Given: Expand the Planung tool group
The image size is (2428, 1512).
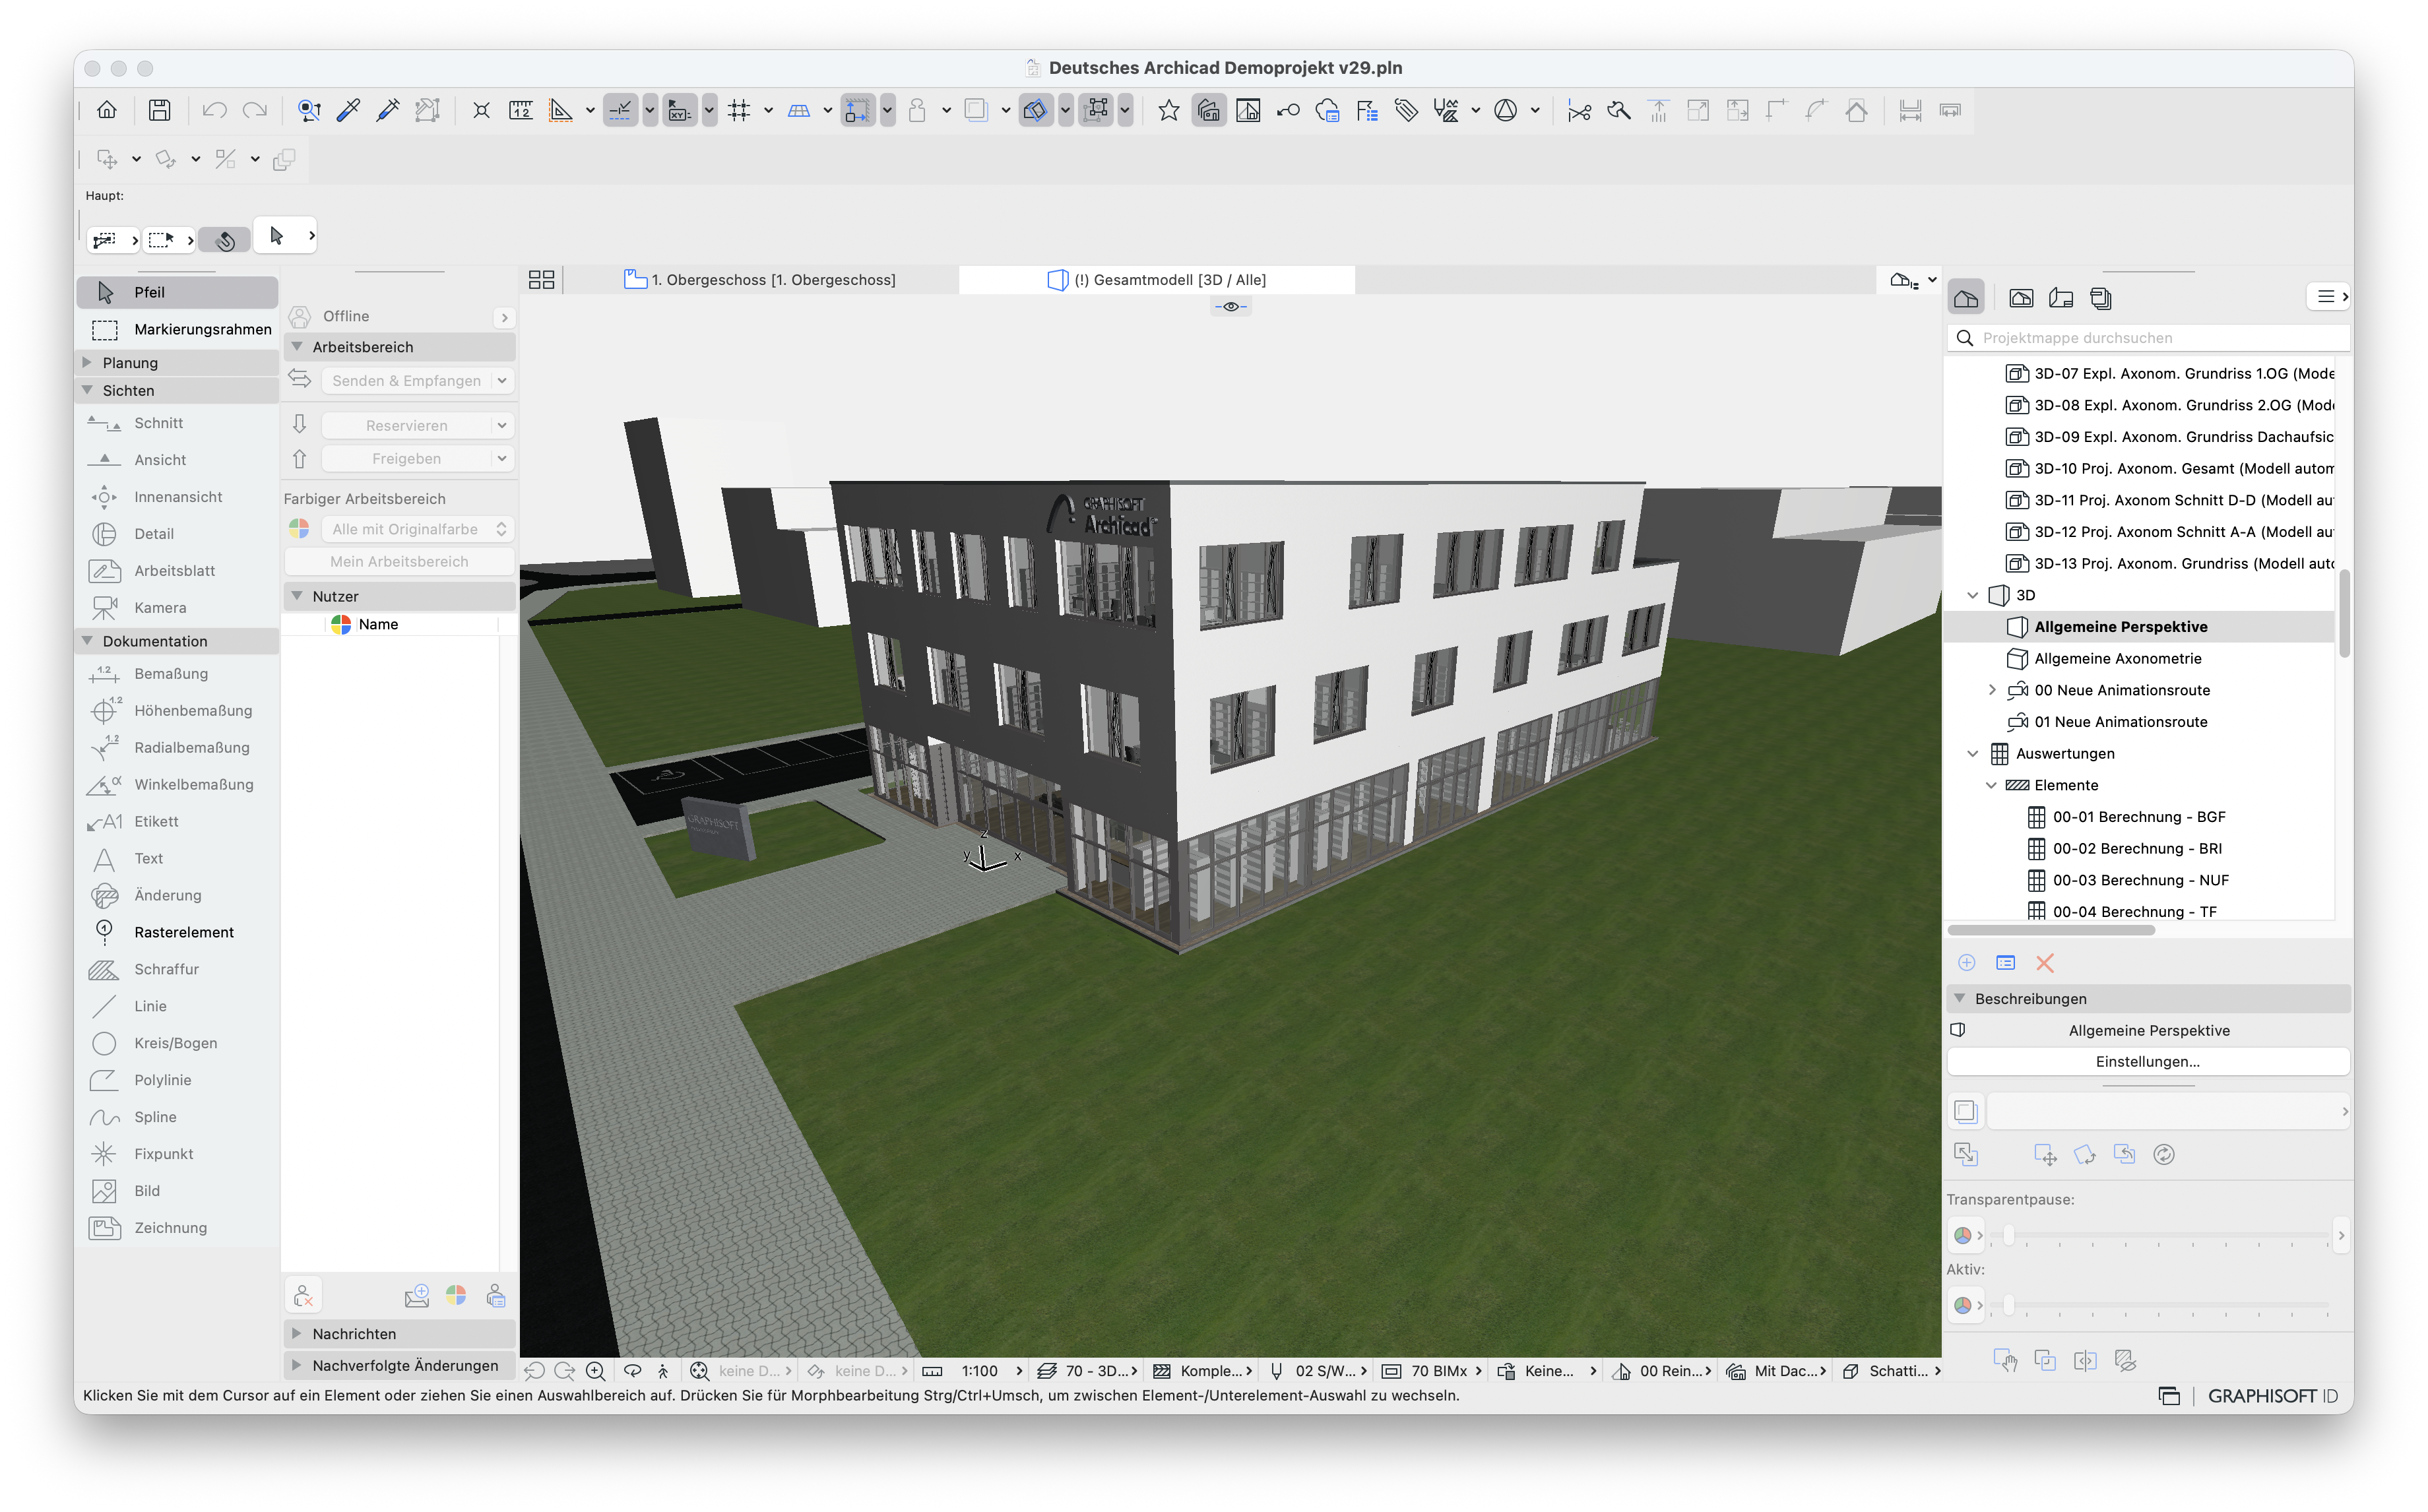Looking at the screenshot, I should click(87, 363).
